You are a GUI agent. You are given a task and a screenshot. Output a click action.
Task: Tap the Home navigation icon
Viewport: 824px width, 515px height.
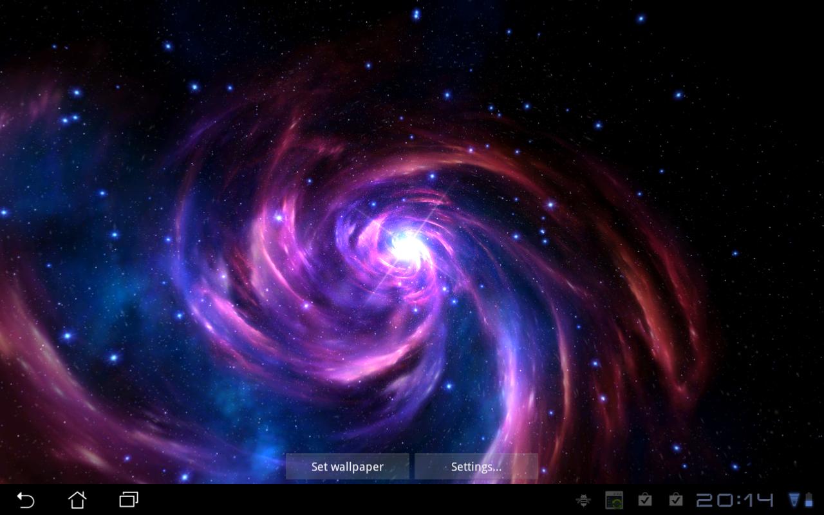click(77, 500)
